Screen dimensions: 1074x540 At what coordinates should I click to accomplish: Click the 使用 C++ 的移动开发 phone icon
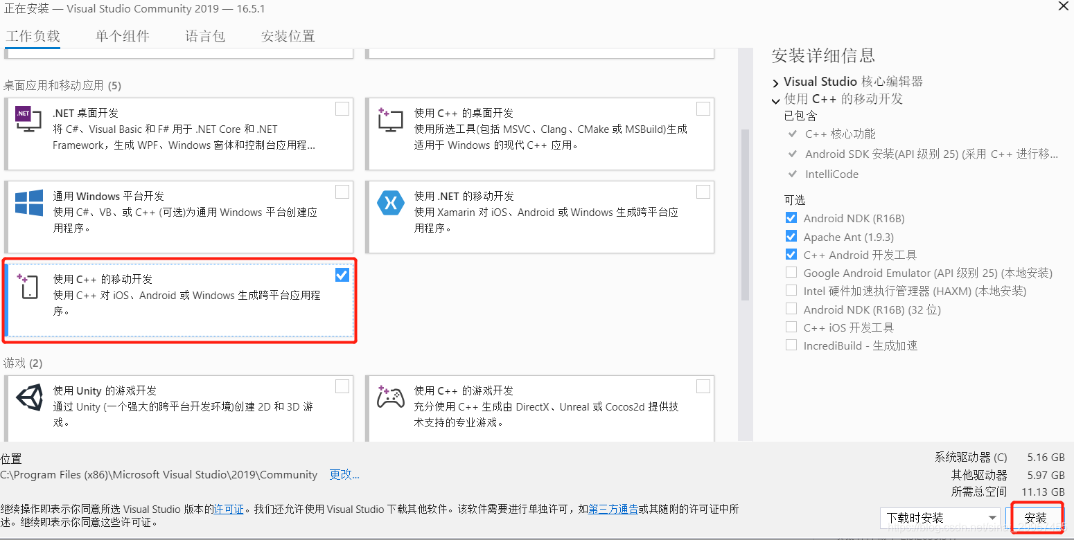coord(28,287)
